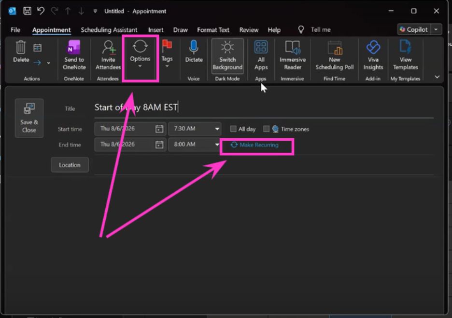
Task: Open the Review tab
Action: [x=249, y=30]
